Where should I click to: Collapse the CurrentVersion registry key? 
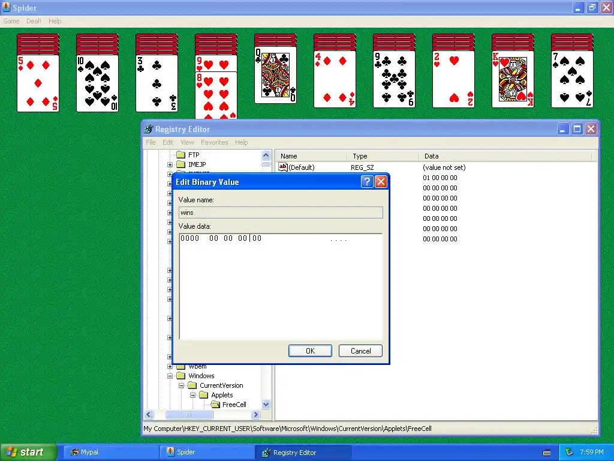pos(181,386)
